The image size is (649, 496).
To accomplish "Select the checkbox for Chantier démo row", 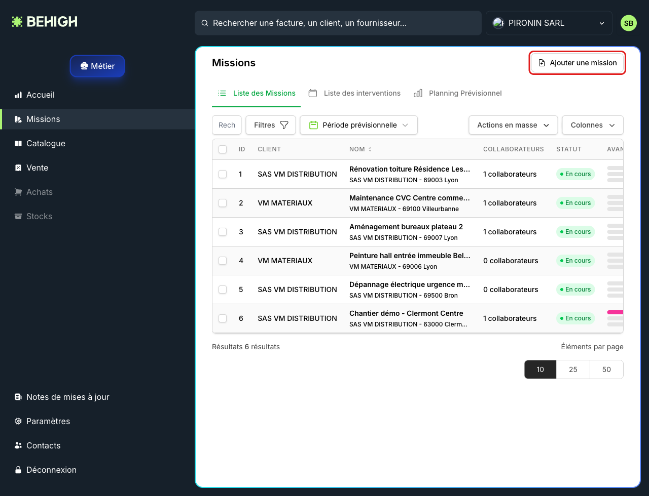I will coord(223,318).
